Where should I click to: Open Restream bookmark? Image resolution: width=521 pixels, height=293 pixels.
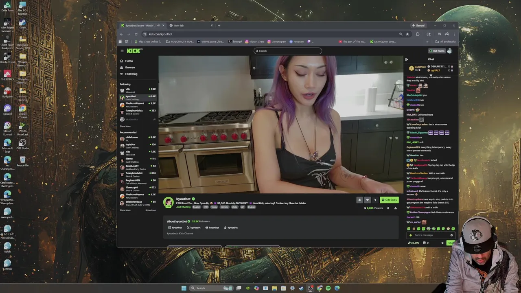296,42
